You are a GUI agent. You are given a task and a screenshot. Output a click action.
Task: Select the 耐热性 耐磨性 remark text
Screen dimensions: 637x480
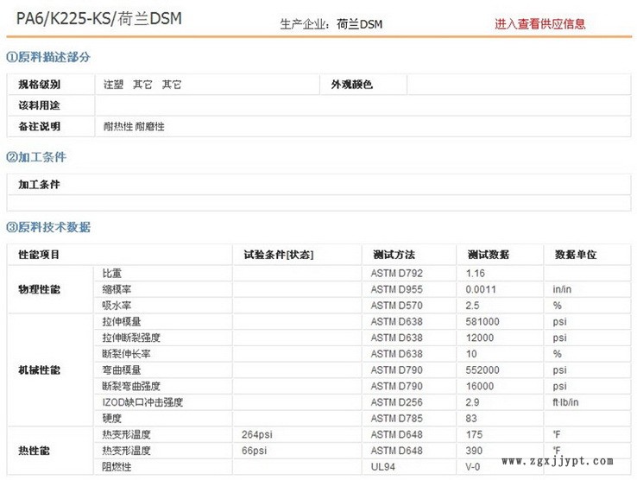point(134,127)
